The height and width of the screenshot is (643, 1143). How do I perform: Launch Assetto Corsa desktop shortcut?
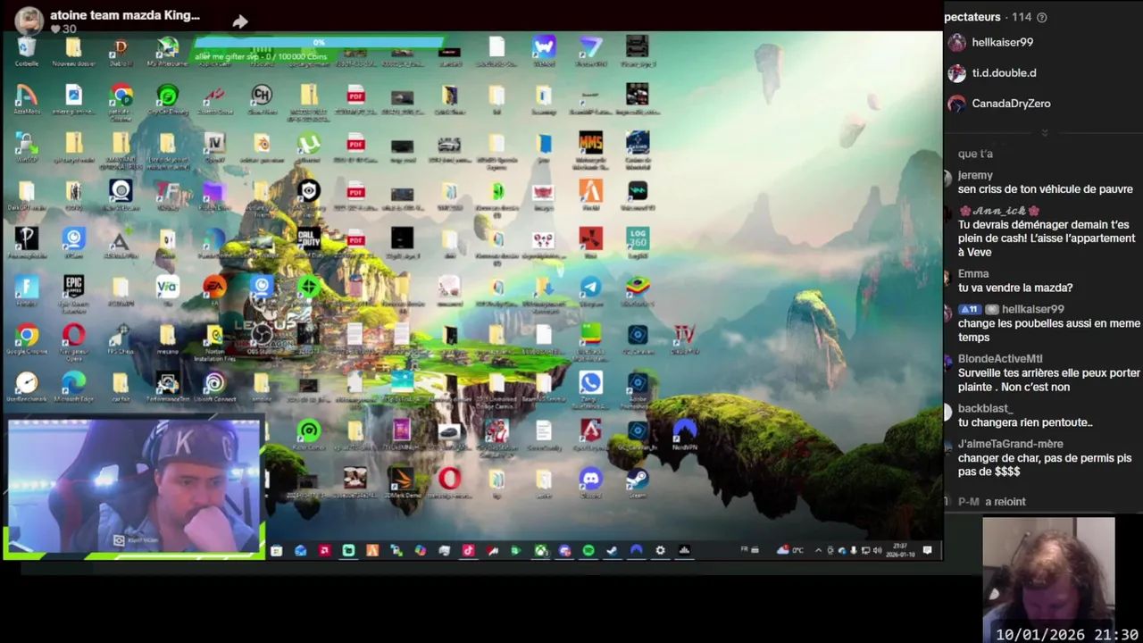214,99
